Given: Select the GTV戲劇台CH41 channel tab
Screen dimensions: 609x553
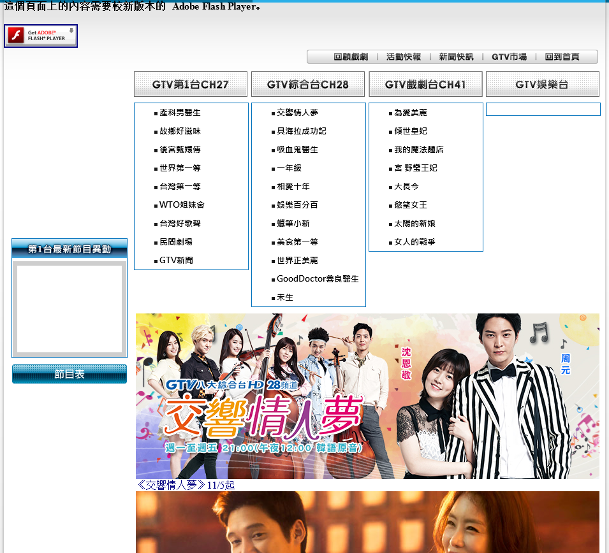Looking at the screenshot, I should click(x=425, y=84).
